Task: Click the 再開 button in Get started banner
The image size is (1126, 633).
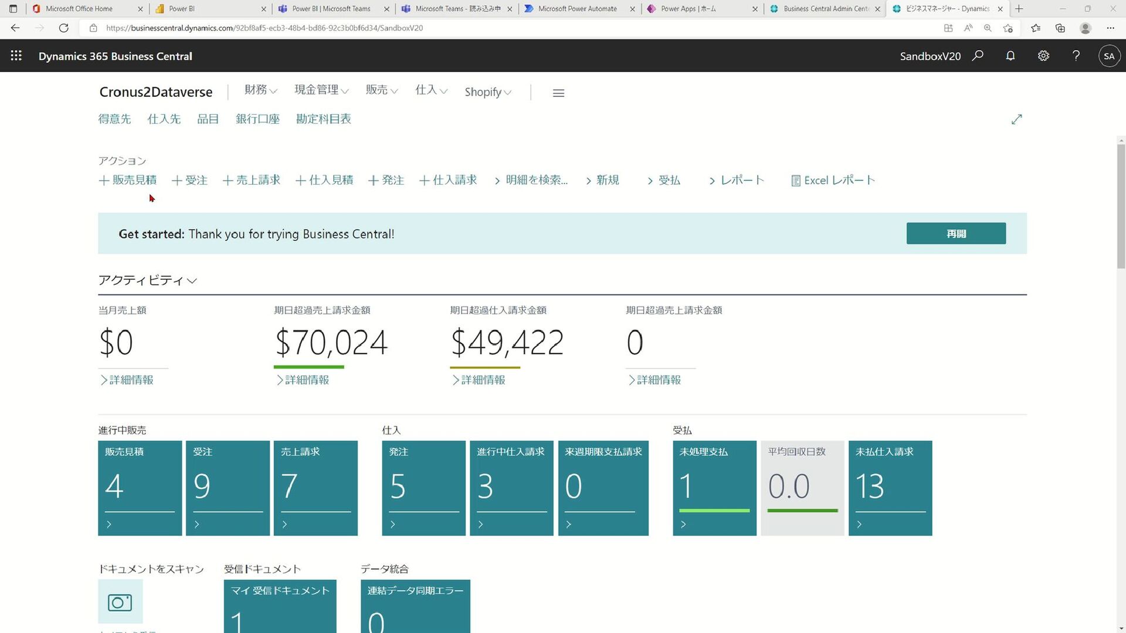Action: click(x=956, y=233)
